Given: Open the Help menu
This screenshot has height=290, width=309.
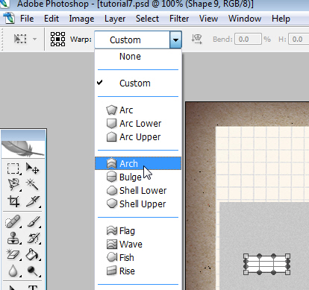Looking at the screenshot, I should tap(281, 19).
